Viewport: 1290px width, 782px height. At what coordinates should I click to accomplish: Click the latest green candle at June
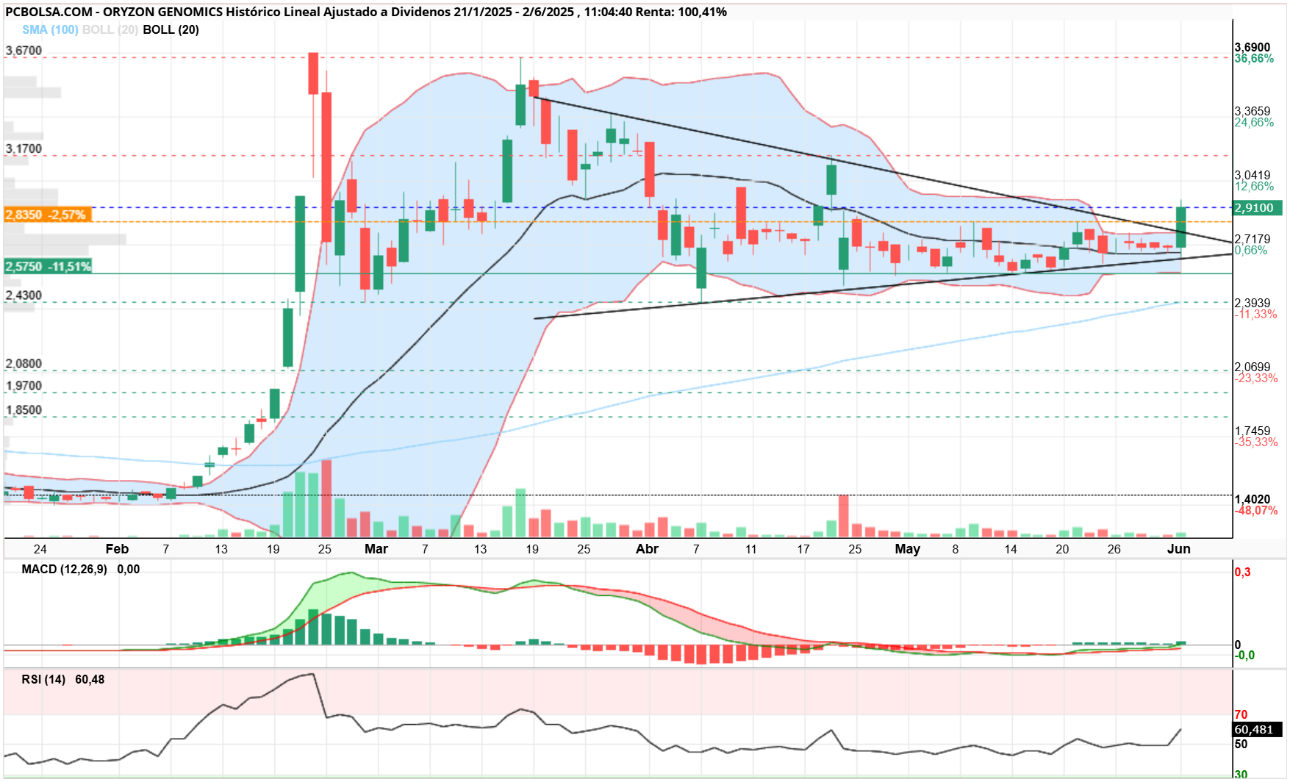coord(1181,227)
